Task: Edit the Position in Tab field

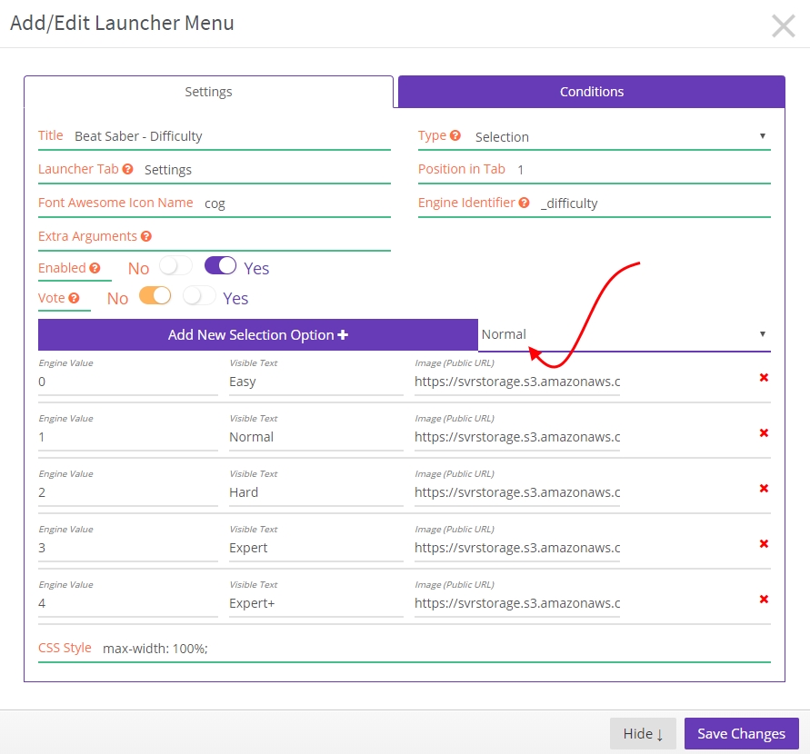Action: [643, 170]
